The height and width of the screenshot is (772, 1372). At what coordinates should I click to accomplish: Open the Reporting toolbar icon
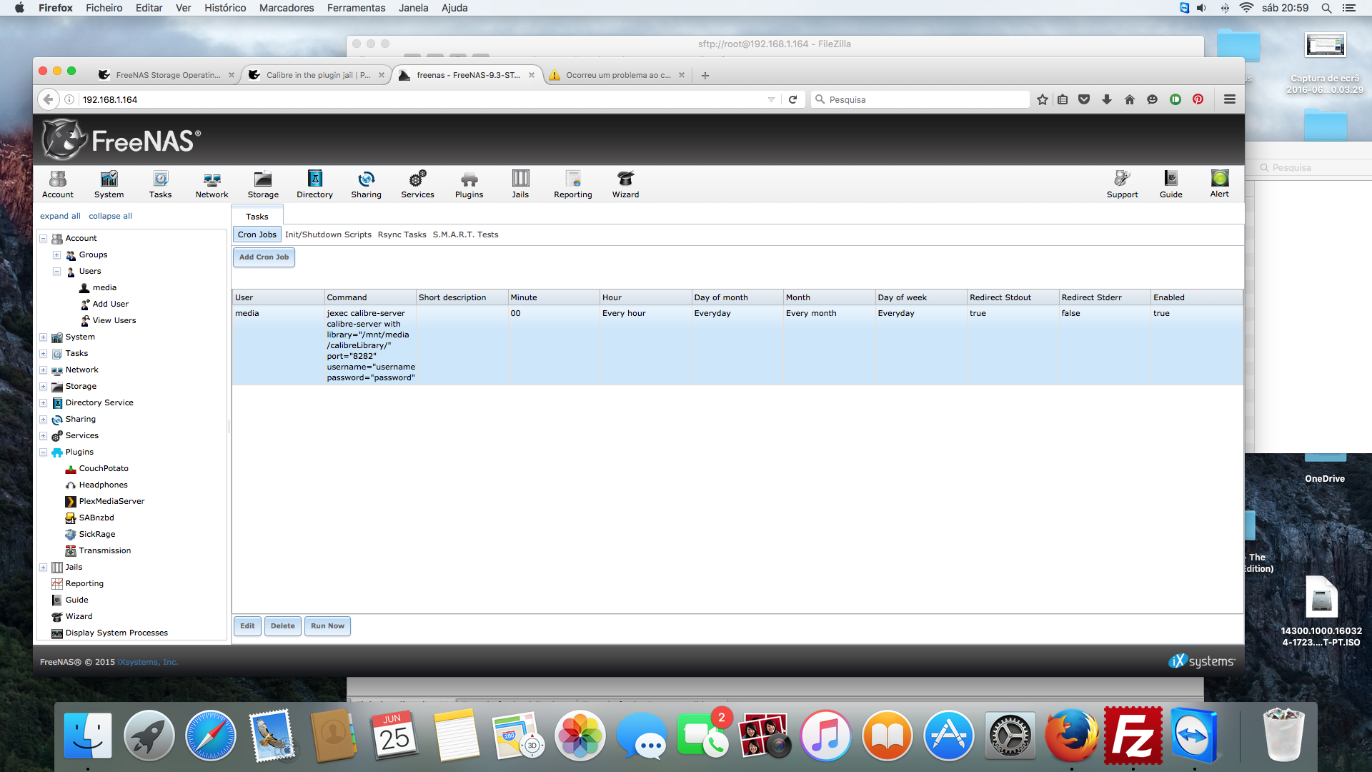click(572, 184)
